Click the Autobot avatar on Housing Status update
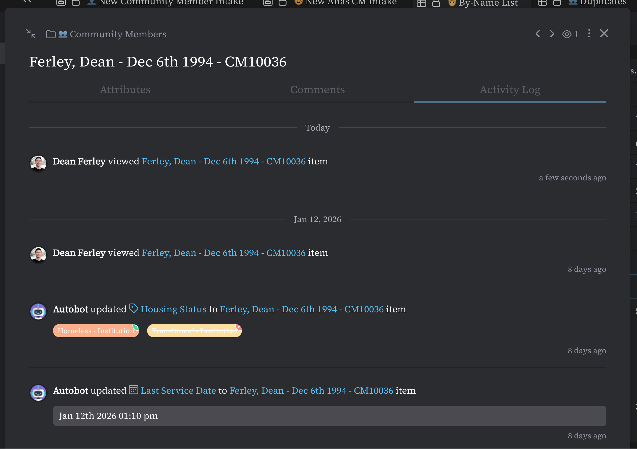The height and width of the screenshot is (449, 637). click(x=38, y=311)
